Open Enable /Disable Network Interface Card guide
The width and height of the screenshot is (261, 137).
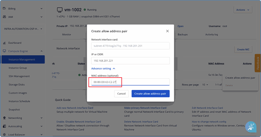(79, 122)
